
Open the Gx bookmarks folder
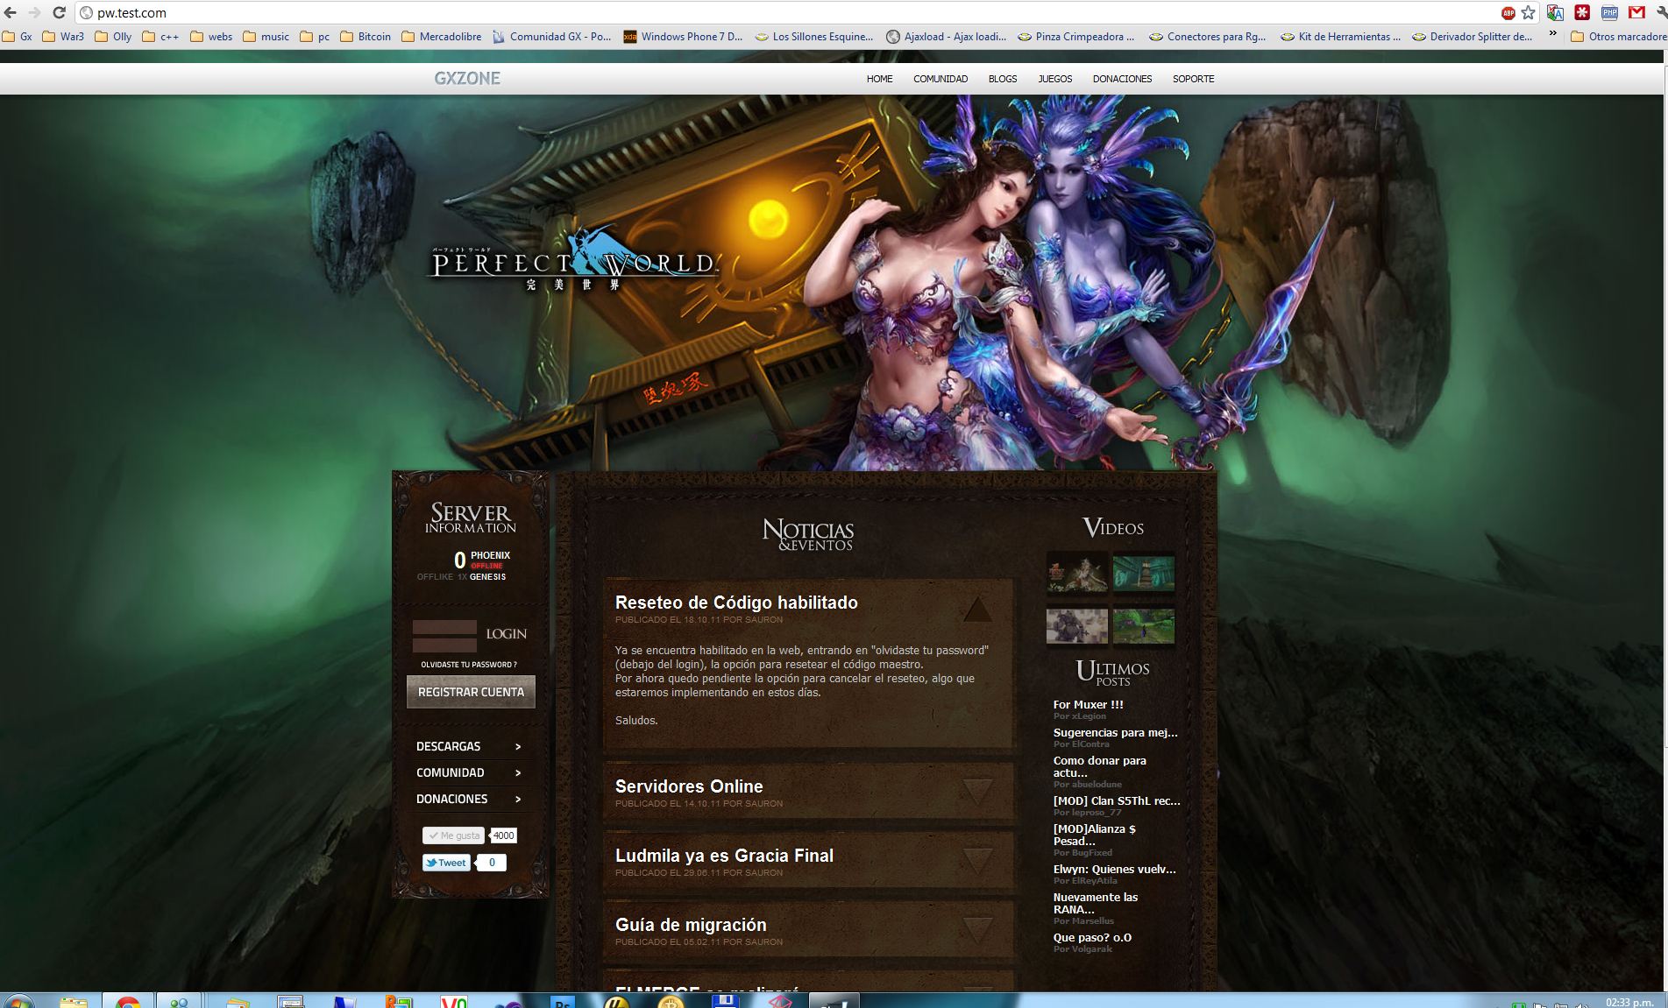coord(18,37)
